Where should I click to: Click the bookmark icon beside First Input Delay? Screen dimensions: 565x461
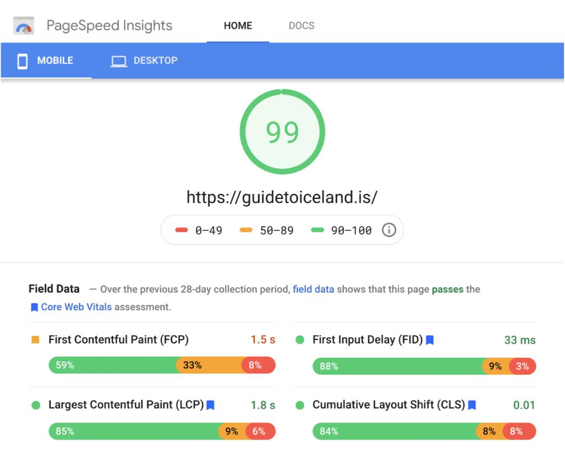click(x=429, y=340)
